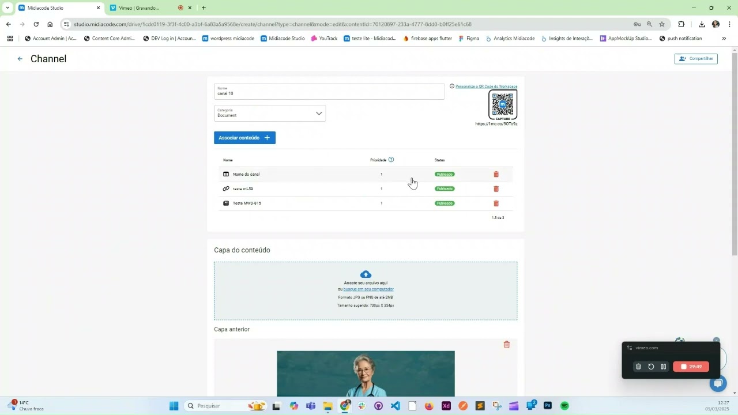
Task: Open Microsoft Teams from the taskbar
Action: [311, 406]
